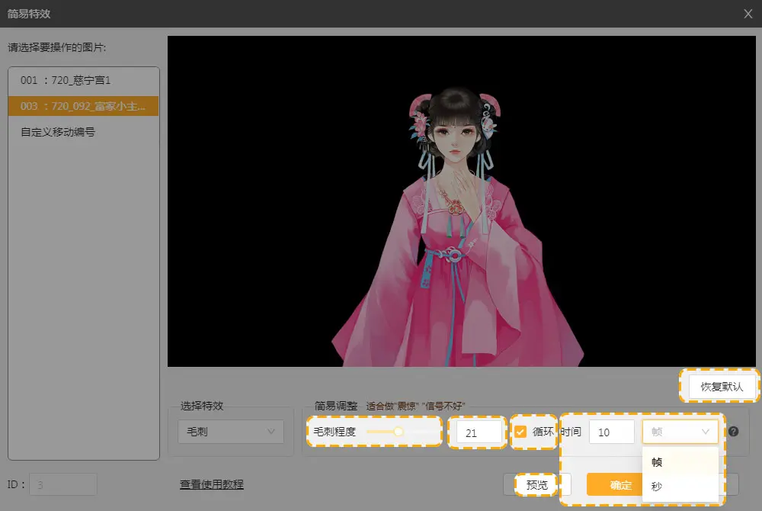Select image 001：720_慈宁宫1 in list
This screenshot has height=511, width=762.
coord(83,80)
